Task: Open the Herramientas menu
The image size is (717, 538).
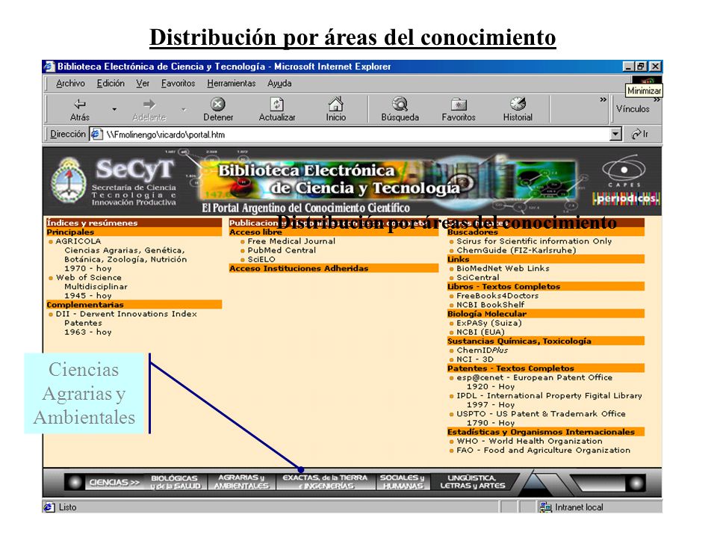Action: (x=232, y=83)
